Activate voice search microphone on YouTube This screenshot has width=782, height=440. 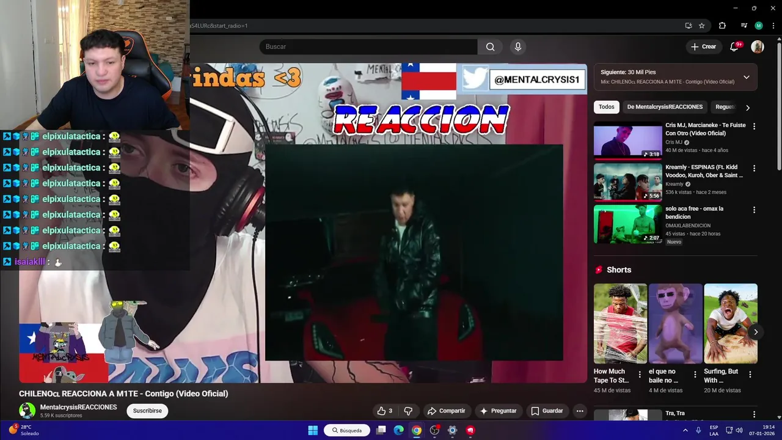click(518, 47)
